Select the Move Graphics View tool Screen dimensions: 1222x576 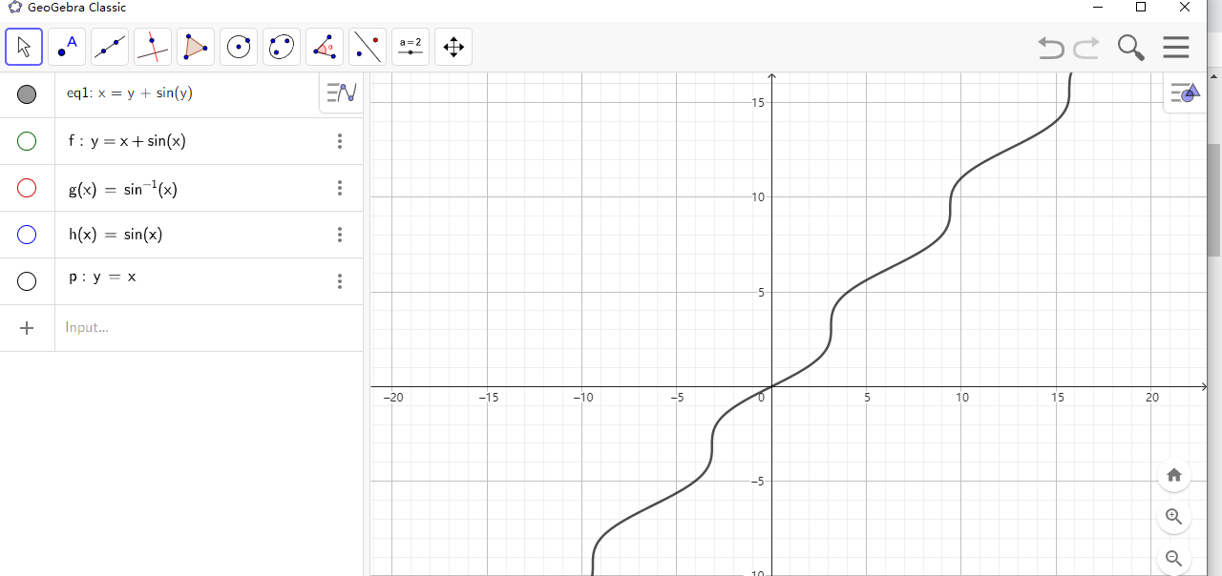(453, 46)
